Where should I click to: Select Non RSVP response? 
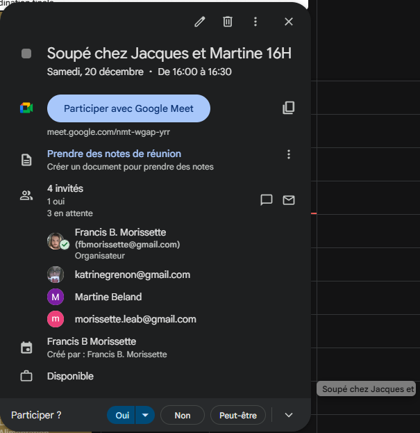tap(183, 415)
